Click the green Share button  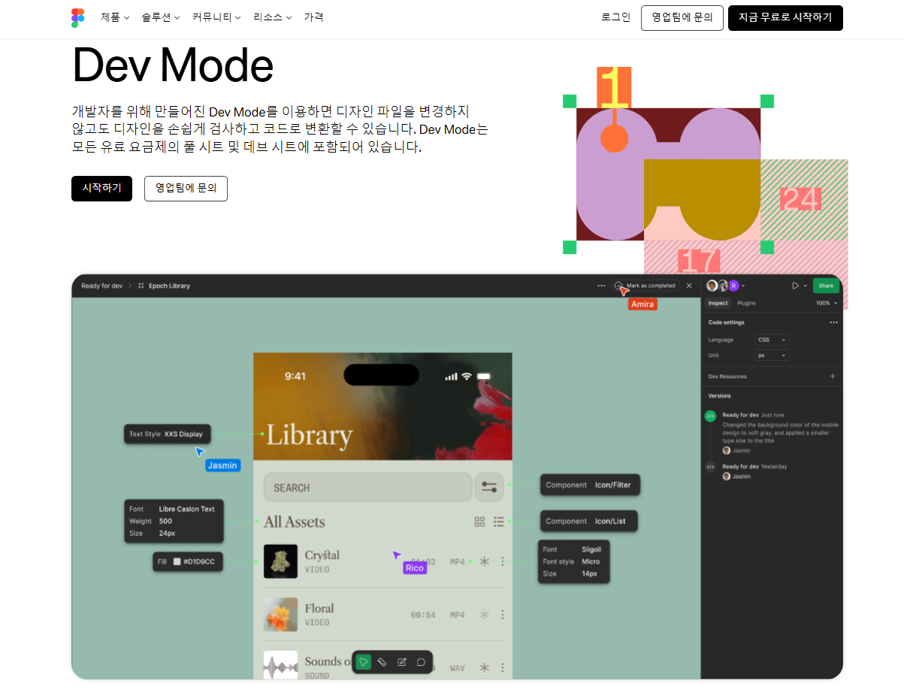coord(826,286)
